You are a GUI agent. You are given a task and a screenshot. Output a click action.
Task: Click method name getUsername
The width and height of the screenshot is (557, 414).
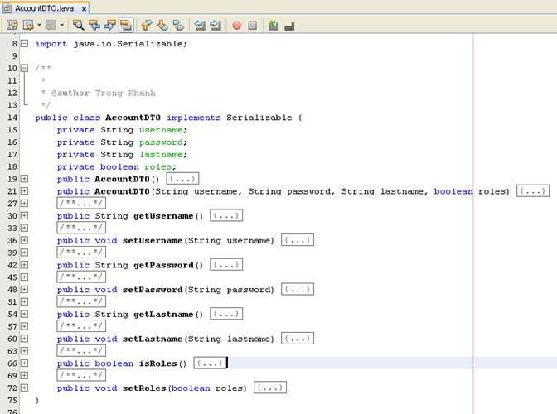[163, 215]
